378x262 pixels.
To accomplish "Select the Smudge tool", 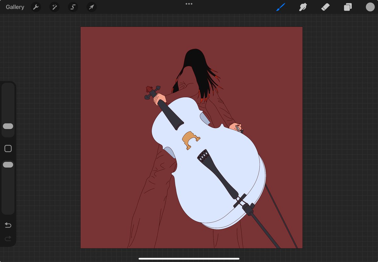I will click(x=303, y=7).
